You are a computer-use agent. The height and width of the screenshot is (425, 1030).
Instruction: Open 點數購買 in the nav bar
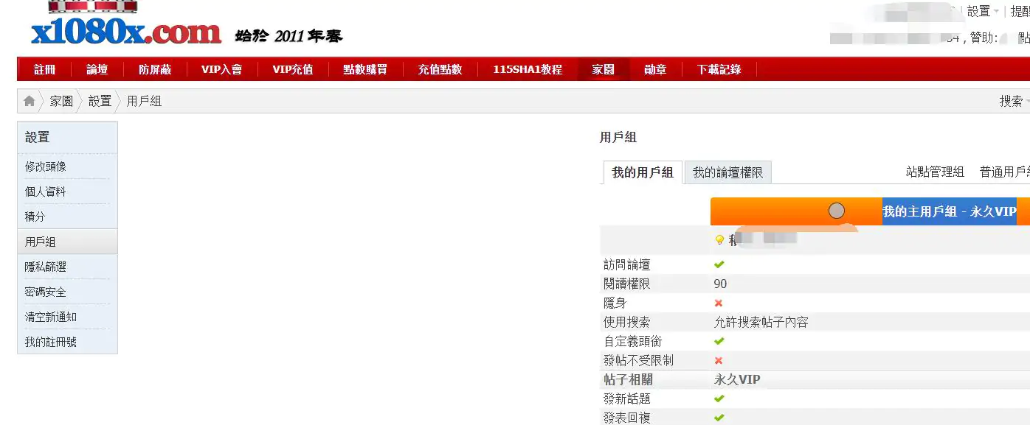coord(365,69)
